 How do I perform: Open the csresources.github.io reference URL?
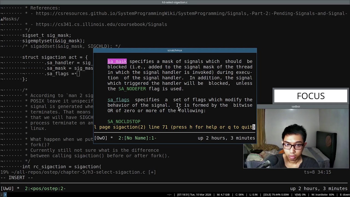(x=191, y=13)
